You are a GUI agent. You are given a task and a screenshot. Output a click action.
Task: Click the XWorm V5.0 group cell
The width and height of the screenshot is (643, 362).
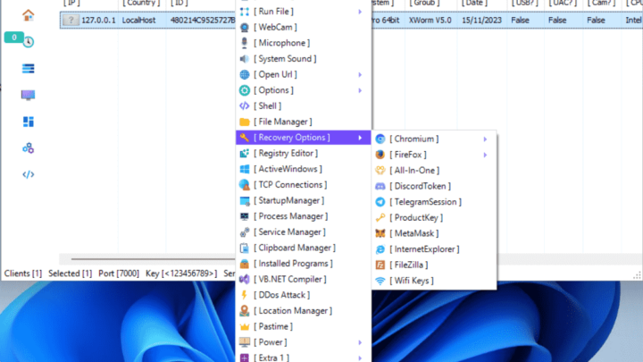(430, 20)
